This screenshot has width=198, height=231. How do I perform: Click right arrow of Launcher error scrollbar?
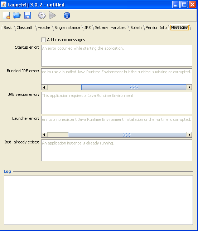[189, 135]
